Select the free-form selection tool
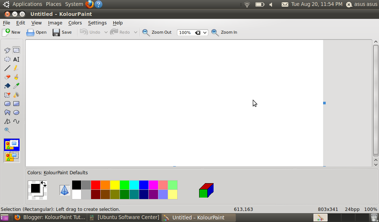The width and height of the screenshot is (379, 222). 7,50
